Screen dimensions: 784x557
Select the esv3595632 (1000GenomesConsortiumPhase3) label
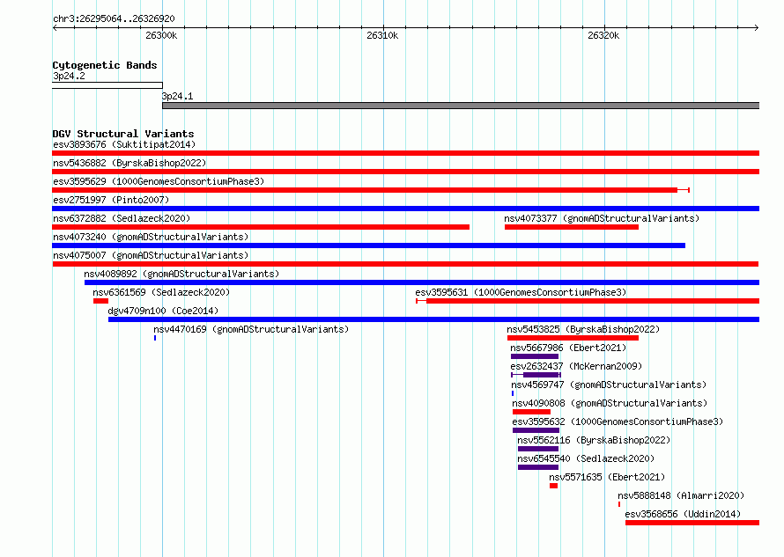click(618, 421)
